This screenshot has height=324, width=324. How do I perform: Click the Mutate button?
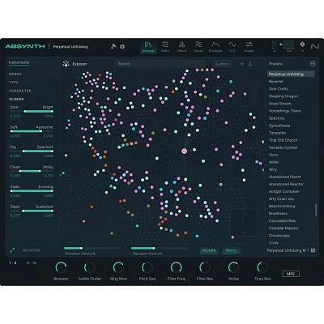[x=209, y=250]
